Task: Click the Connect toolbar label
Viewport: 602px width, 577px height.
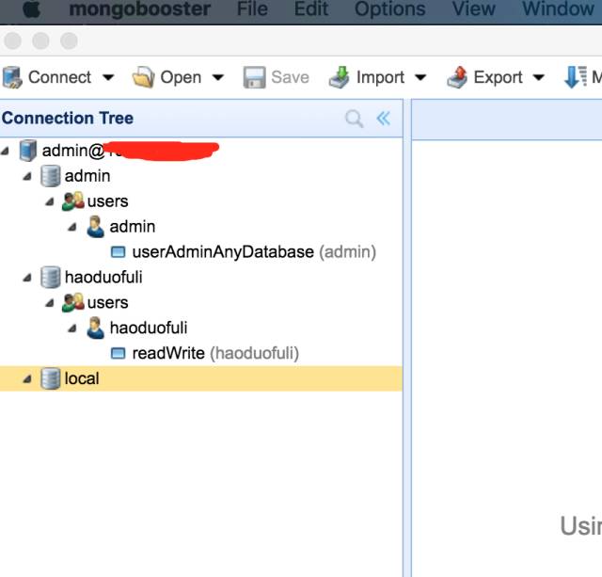Action: 59,77
